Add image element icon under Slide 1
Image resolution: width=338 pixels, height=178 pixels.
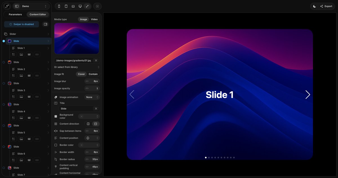click(x=21, y=54)
